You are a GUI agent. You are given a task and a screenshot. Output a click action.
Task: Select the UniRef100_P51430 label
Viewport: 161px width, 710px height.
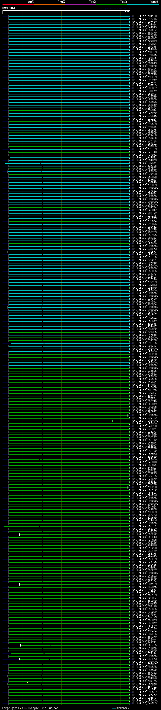(x=144, y=138)
